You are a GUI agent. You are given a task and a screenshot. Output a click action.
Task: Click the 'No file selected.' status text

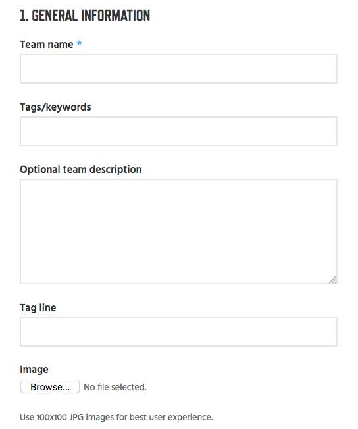pos(115,387)
